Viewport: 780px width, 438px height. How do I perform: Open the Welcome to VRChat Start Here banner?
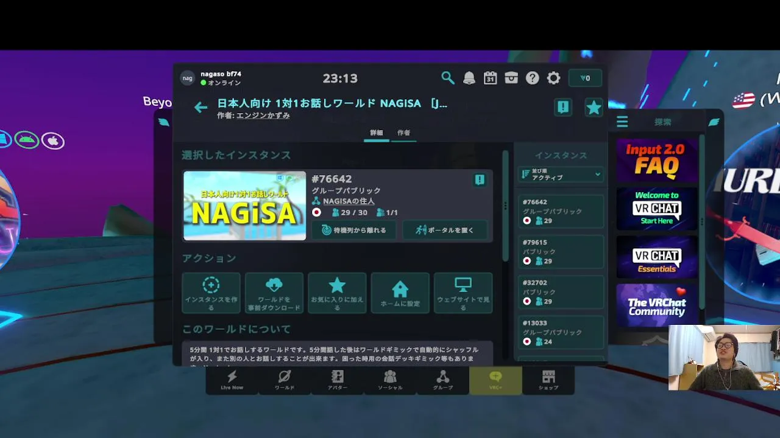[657, 209]
